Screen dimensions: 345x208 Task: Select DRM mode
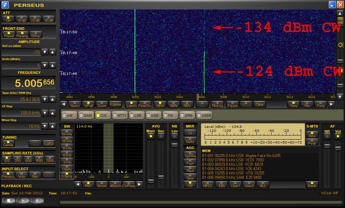pyautogui.click(x=187, y=115)
